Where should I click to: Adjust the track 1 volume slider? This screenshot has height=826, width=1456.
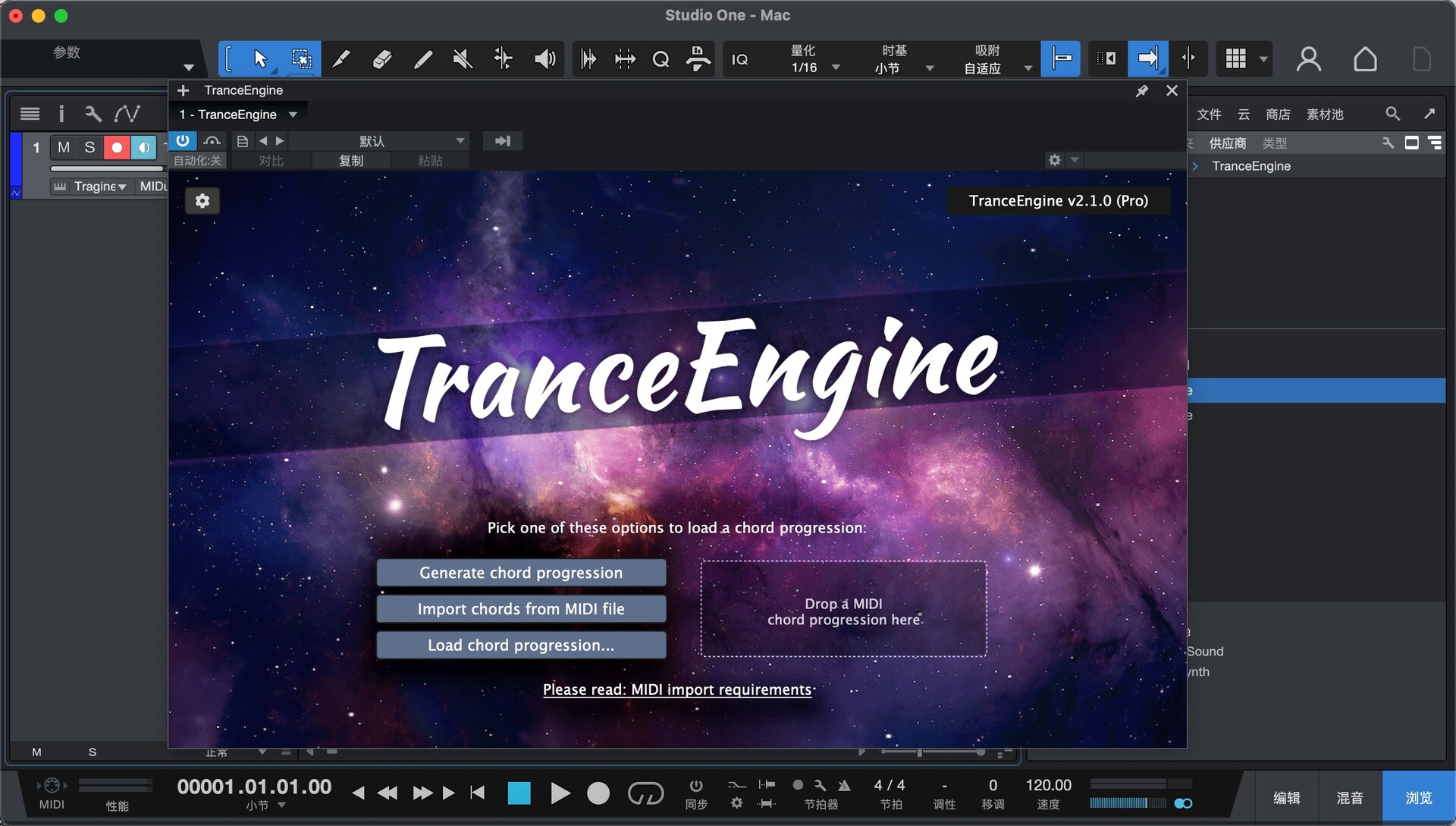[106, 168]
